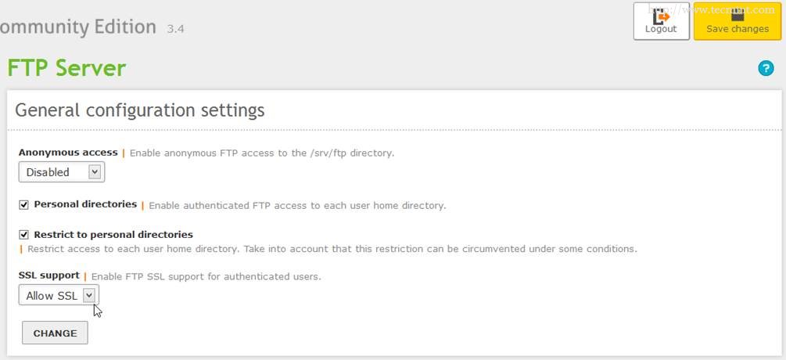The height and width of the screenshot is (360, 786).
Task: Click the Community Edition title text
Action: 78,27
